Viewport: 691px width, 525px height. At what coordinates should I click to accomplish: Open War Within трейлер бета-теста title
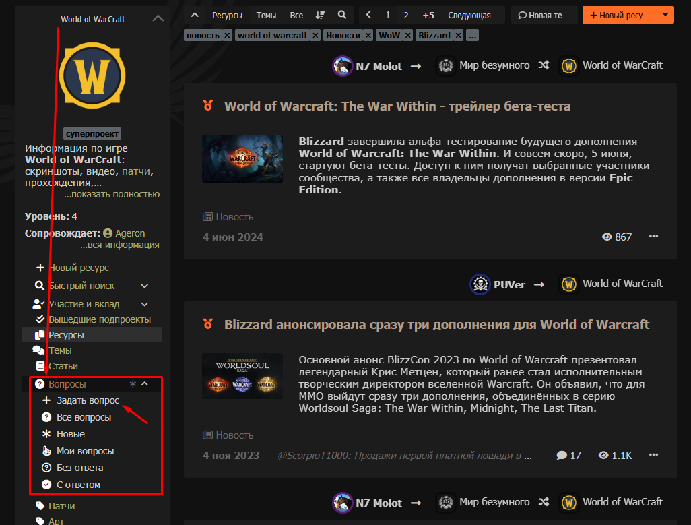(397, 106)
